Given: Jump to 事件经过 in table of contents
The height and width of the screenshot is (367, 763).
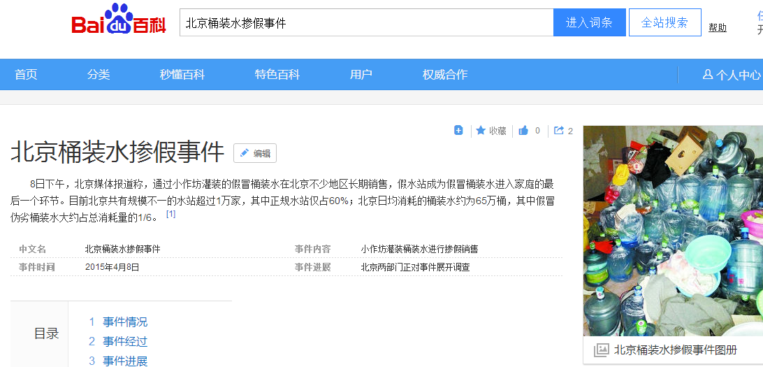Looking at the screenshot, I should [125, 341].
